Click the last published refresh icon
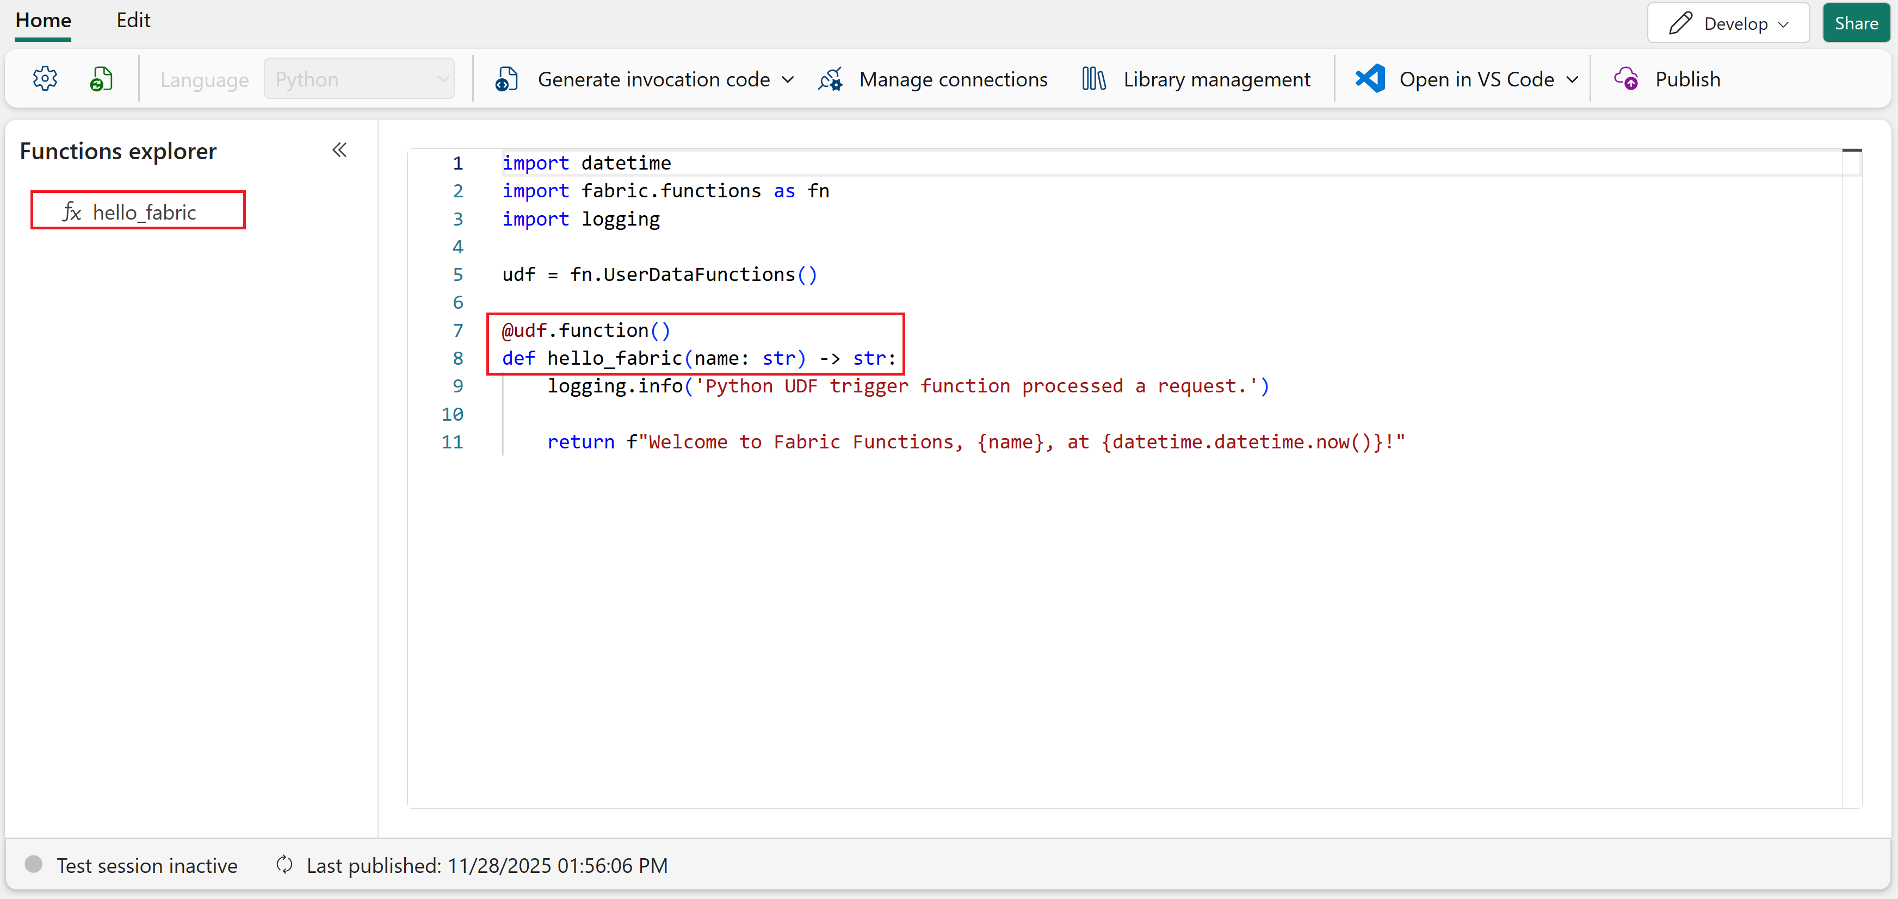Screen dimensions: 1898x899 (x=285, y=864)
